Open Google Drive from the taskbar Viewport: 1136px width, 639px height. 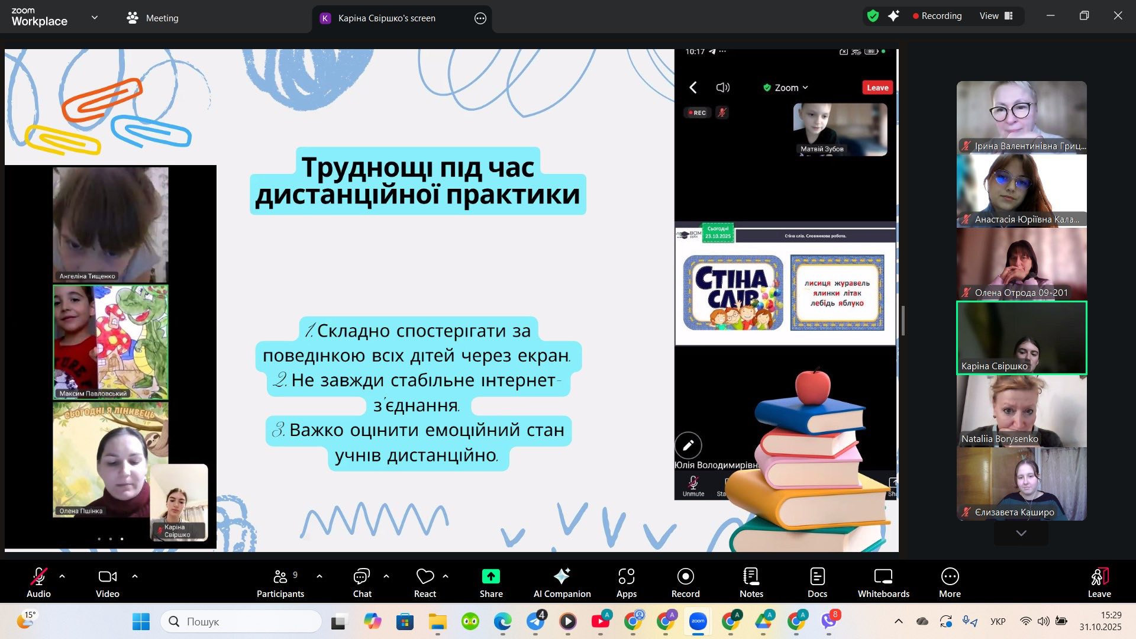click(764, 622)
